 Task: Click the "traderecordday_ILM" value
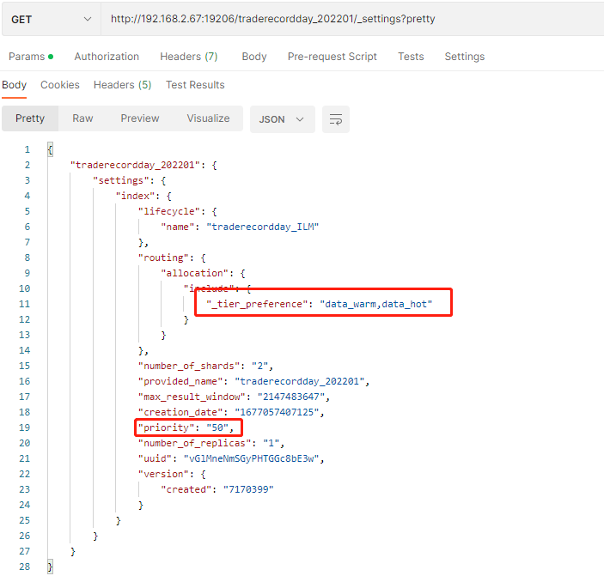263,227
